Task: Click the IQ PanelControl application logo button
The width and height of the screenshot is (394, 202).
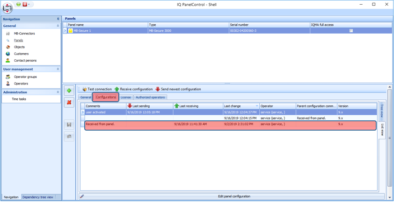Action: click(7, 8)
